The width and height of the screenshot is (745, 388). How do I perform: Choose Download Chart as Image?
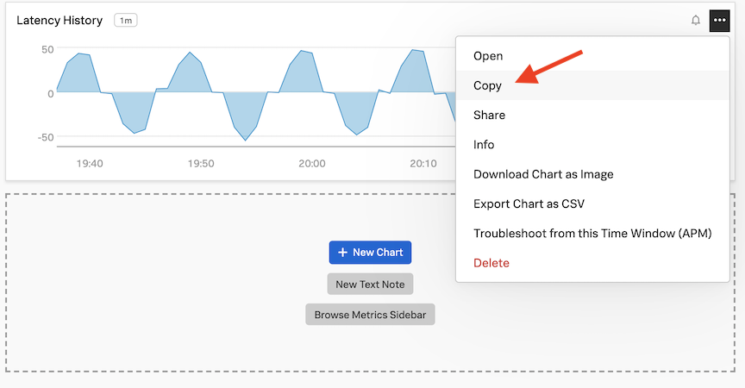pos(543,174)
